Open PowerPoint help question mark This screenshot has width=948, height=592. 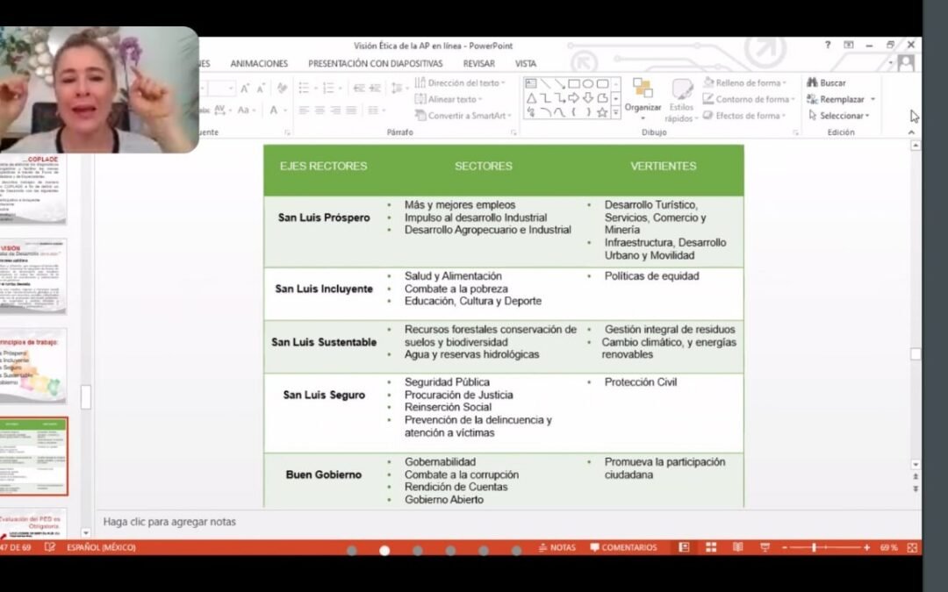click(828, 45)
